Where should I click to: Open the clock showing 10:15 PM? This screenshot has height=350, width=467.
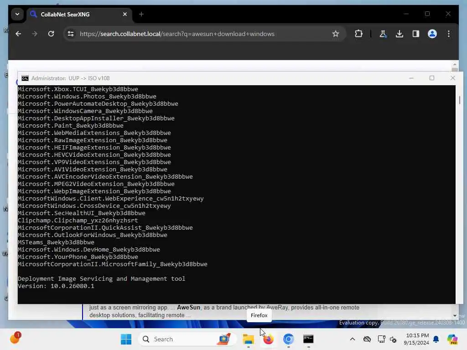[416, 339]
